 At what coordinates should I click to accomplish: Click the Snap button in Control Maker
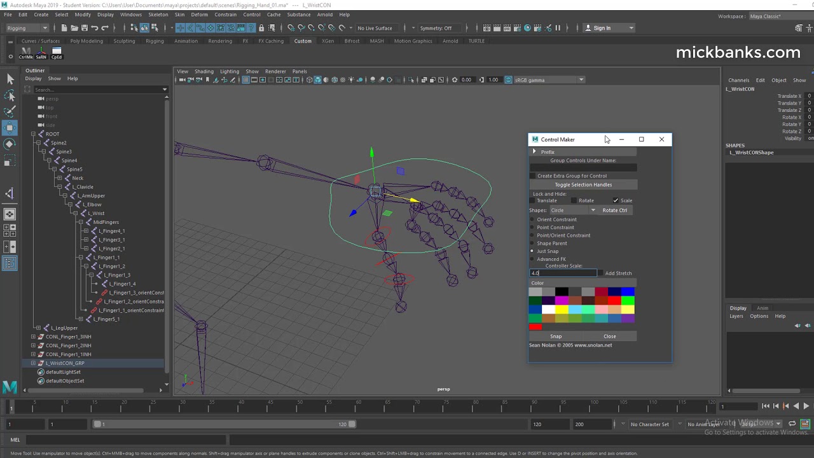(x=556, y=337)
